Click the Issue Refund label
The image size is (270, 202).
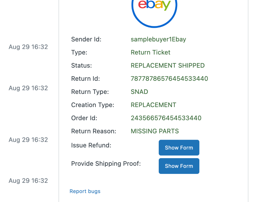pos(91,145)
